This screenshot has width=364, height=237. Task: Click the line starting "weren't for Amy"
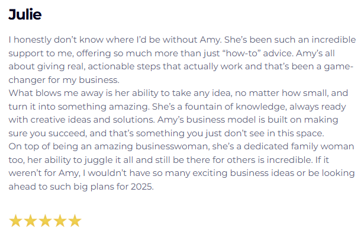tap(182, 173)
